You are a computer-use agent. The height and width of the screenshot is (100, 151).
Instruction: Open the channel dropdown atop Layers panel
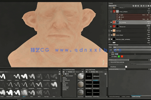pos(113,6)
